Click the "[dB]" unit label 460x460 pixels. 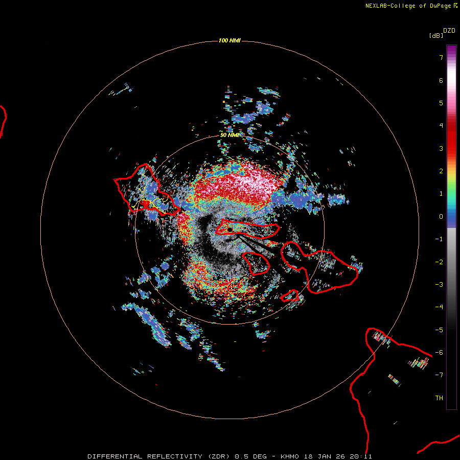[x=436, y=35]
